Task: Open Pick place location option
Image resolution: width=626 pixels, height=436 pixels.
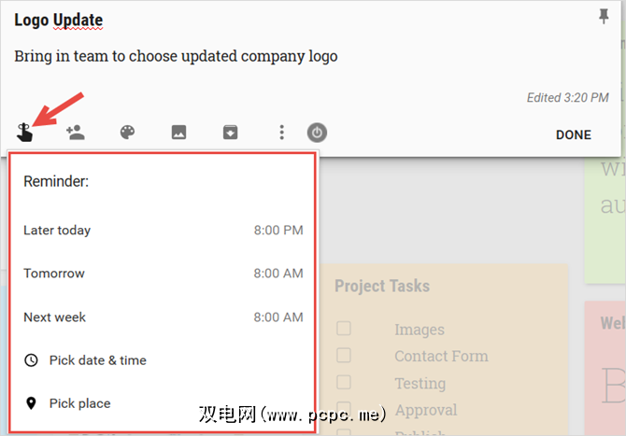Action: pos(79,403)
